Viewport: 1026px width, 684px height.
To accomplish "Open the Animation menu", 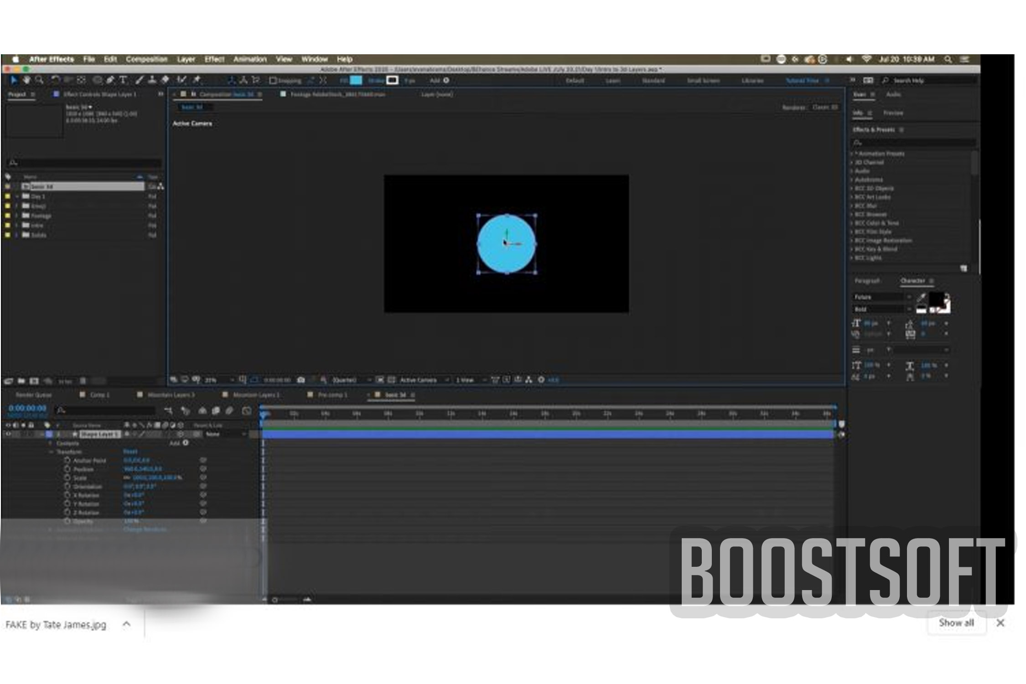I will [x=250, y=59].
